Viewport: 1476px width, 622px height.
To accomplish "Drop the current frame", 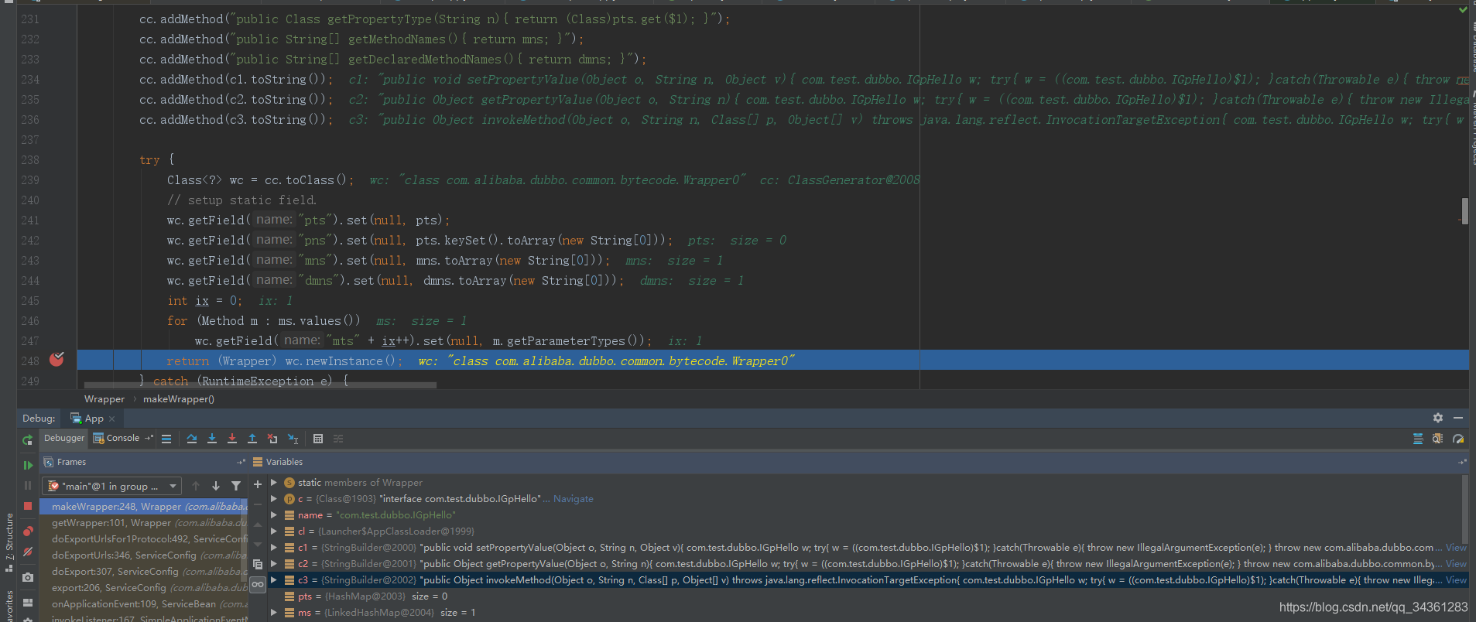I will (272, 439).
